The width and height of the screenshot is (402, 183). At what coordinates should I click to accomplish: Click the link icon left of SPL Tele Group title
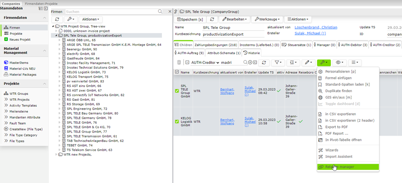click(176, 11)
